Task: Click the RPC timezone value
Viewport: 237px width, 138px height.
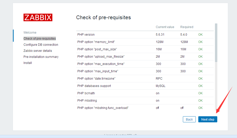Action: coord(159,79)
